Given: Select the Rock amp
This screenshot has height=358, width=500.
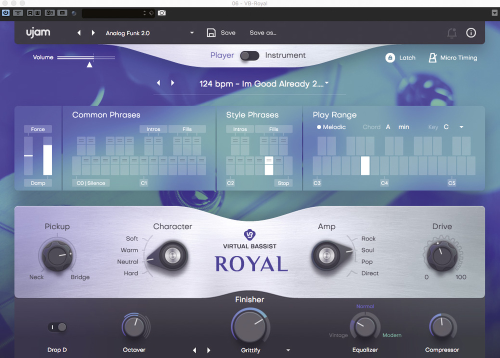Looking at the screenshot, I should pyautogui.click(x=368, y=238).
